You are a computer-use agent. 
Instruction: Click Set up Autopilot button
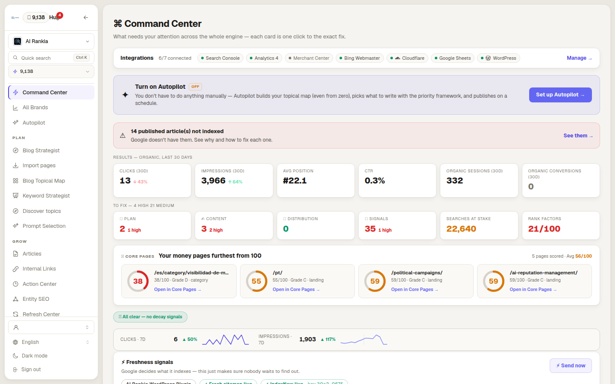(x=560, y=95)
